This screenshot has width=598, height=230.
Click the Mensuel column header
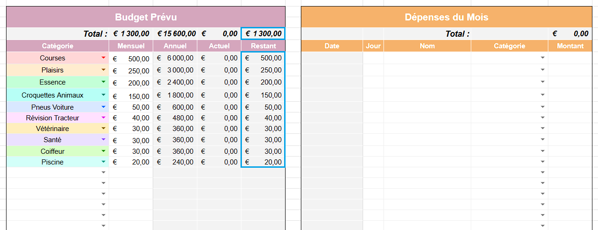point(130,46)
